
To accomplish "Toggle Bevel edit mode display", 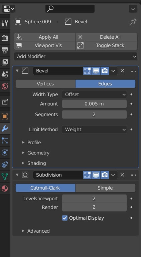I will [87, 71].
